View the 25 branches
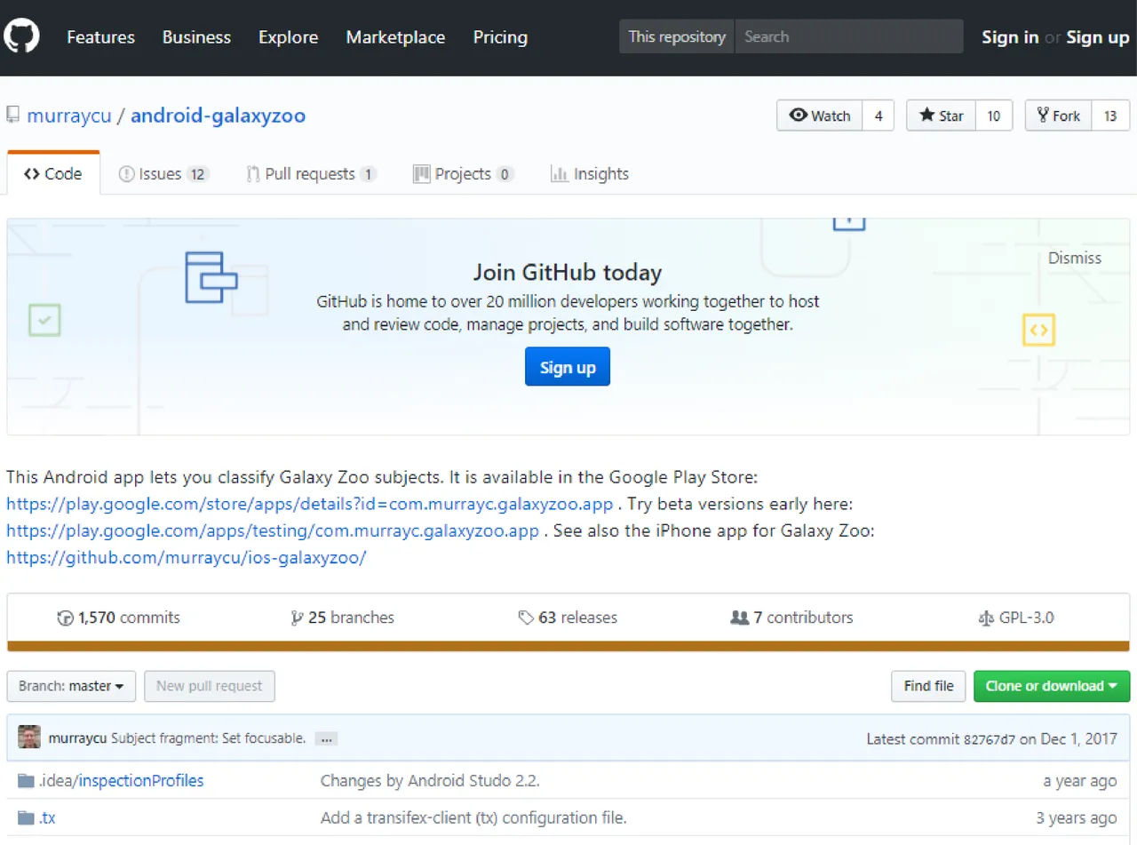This screenshot has width=1137, height=845. coord(343,618)
